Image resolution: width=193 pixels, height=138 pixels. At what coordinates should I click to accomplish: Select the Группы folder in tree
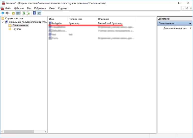point(17,29)
